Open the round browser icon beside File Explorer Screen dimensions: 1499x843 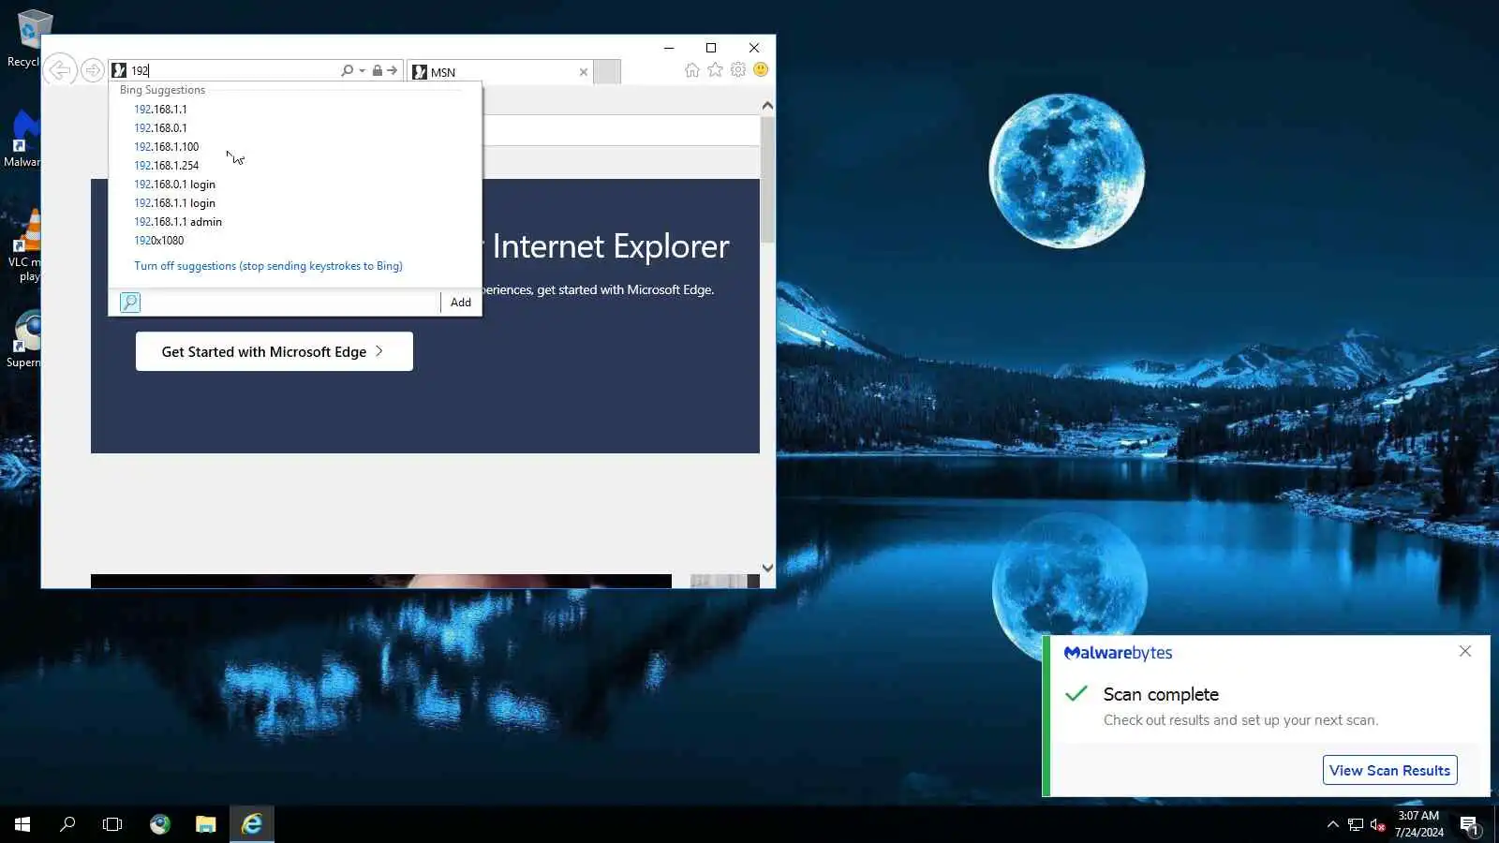click(x=160, y=824)
